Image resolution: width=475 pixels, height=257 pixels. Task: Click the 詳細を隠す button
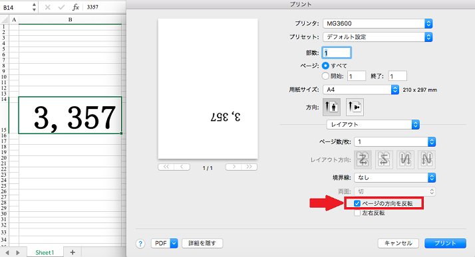[202, 243]
